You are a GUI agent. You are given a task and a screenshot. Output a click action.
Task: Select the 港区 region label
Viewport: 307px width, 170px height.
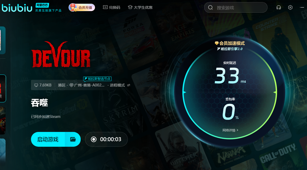coord(61,85)
